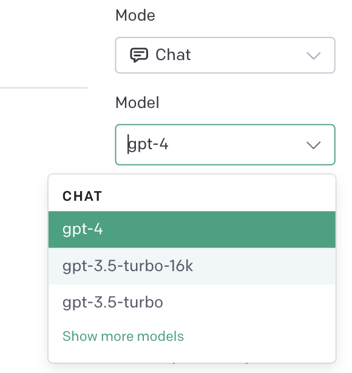Click the chat bubble icon in Mode
The height and width of the screenshot is (373, 352).
click(139, 55)
